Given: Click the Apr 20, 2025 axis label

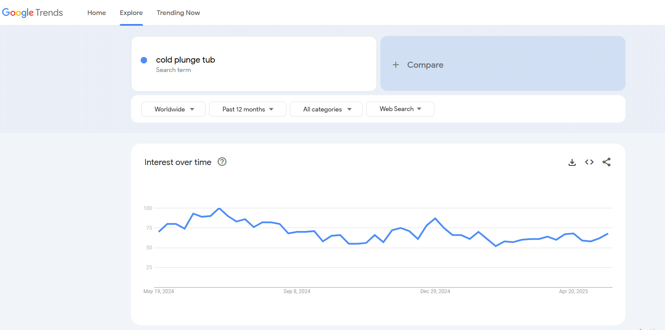Looking at the screenshot, I should coord(574,291).
